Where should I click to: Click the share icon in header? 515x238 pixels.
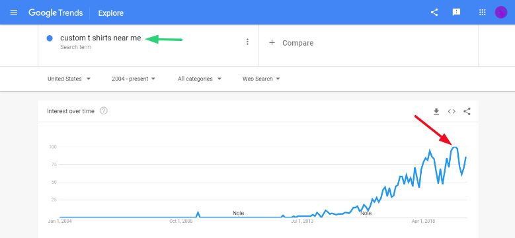click(434, 13)
